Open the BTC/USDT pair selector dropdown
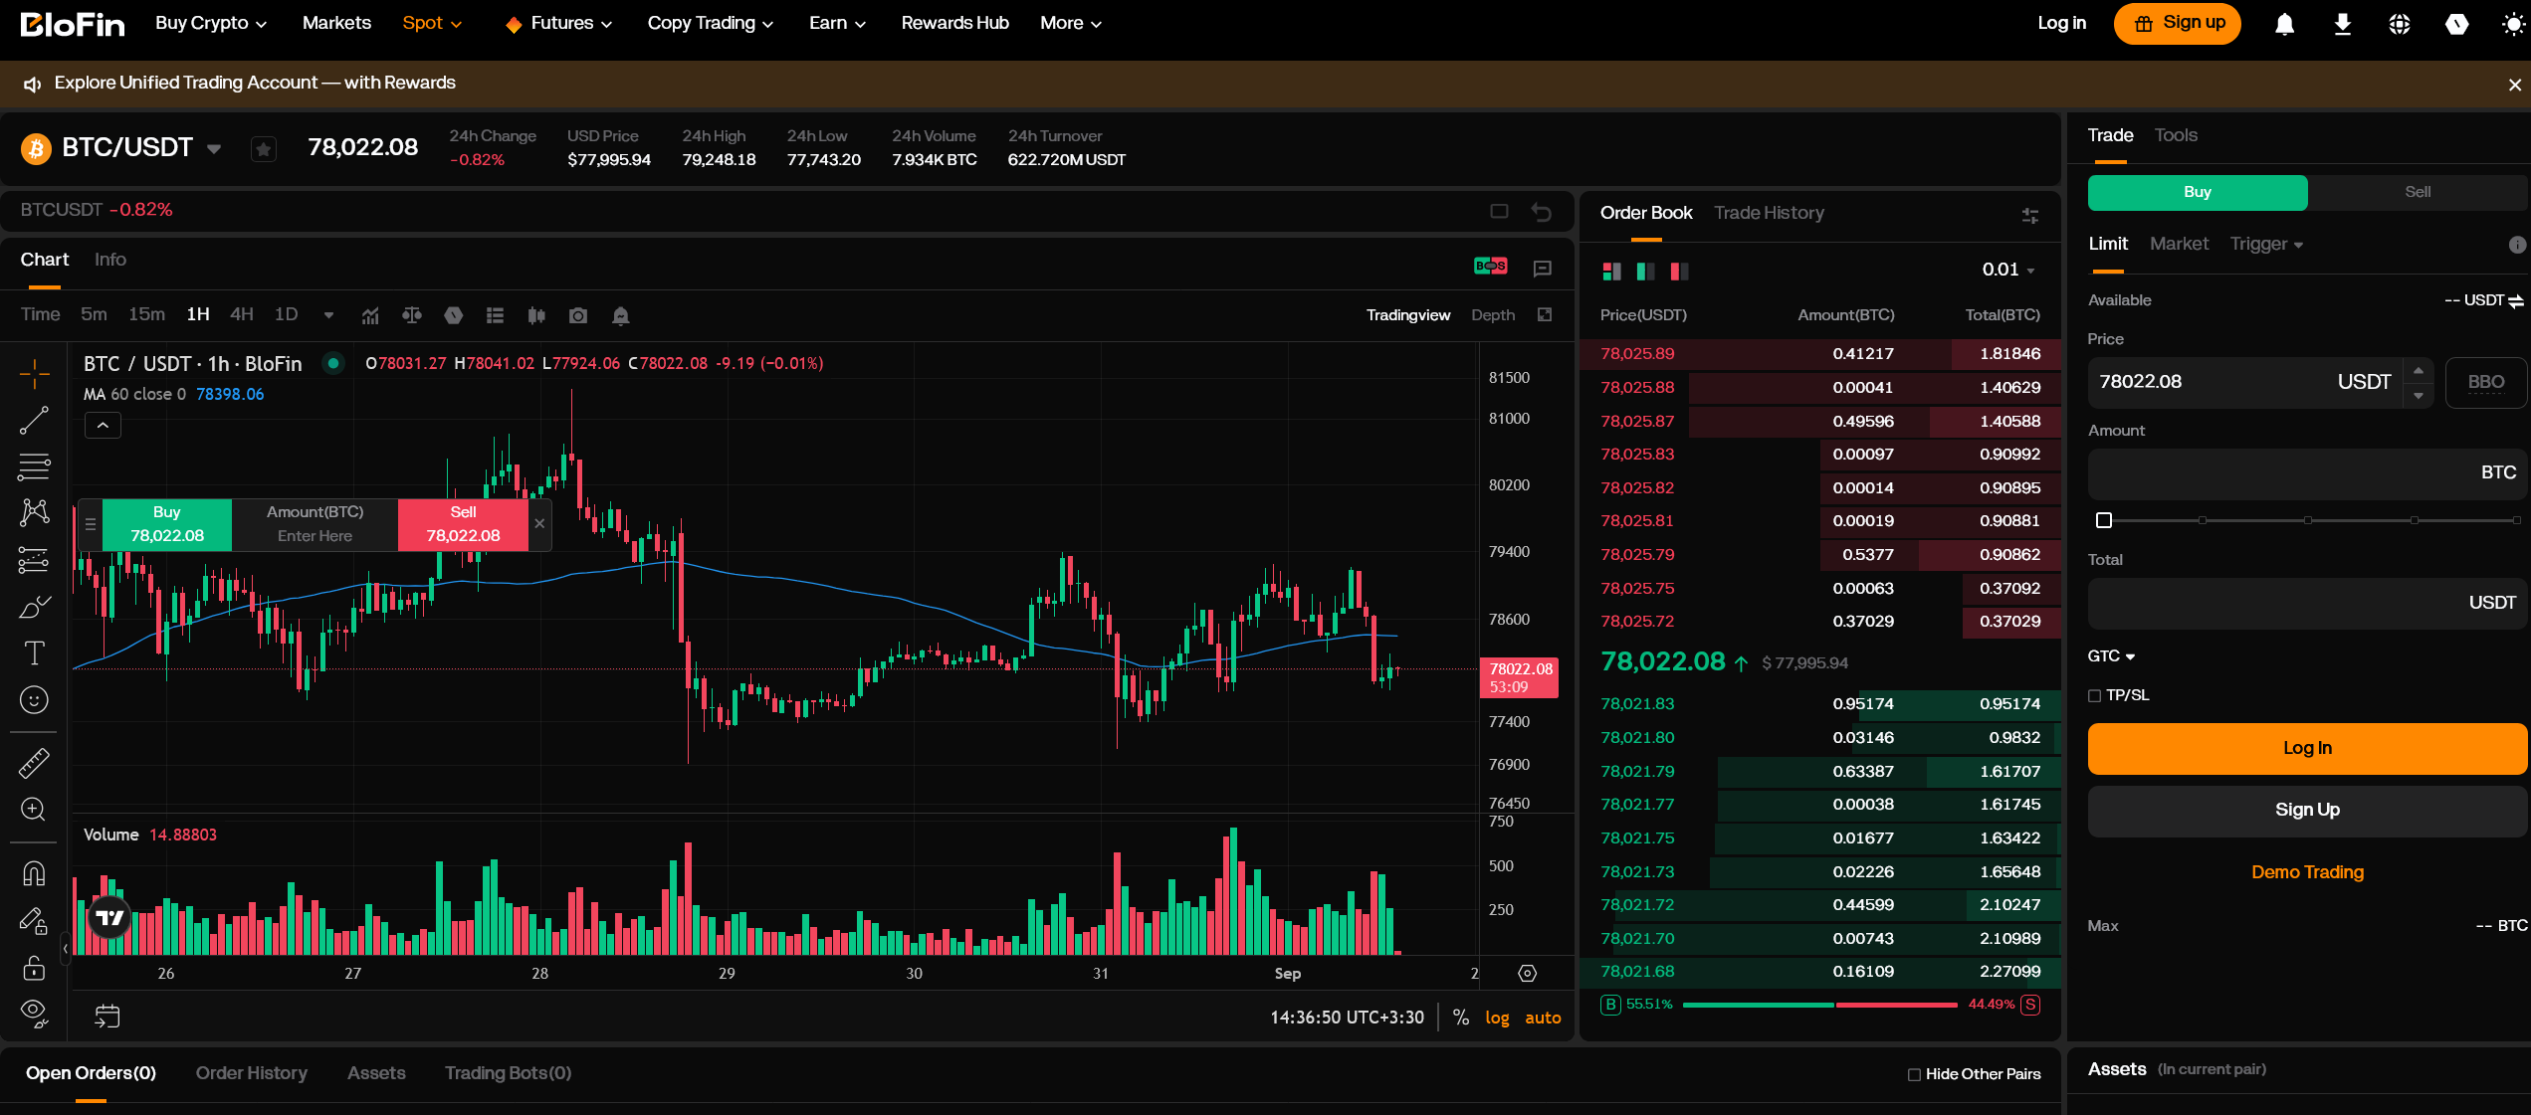 [214, 149]
